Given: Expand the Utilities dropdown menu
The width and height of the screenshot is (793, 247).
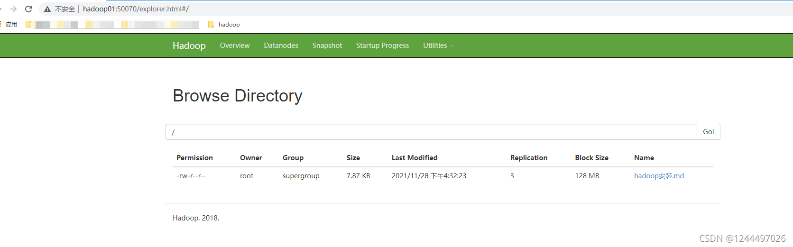Looking at the screenshot, I should pyautogui.click(x=438, y=46).
